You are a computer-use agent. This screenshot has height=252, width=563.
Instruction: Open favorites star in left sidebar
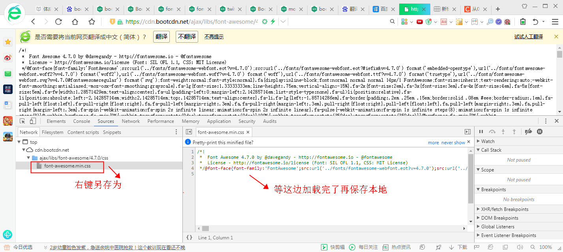(x=8, y=42)
